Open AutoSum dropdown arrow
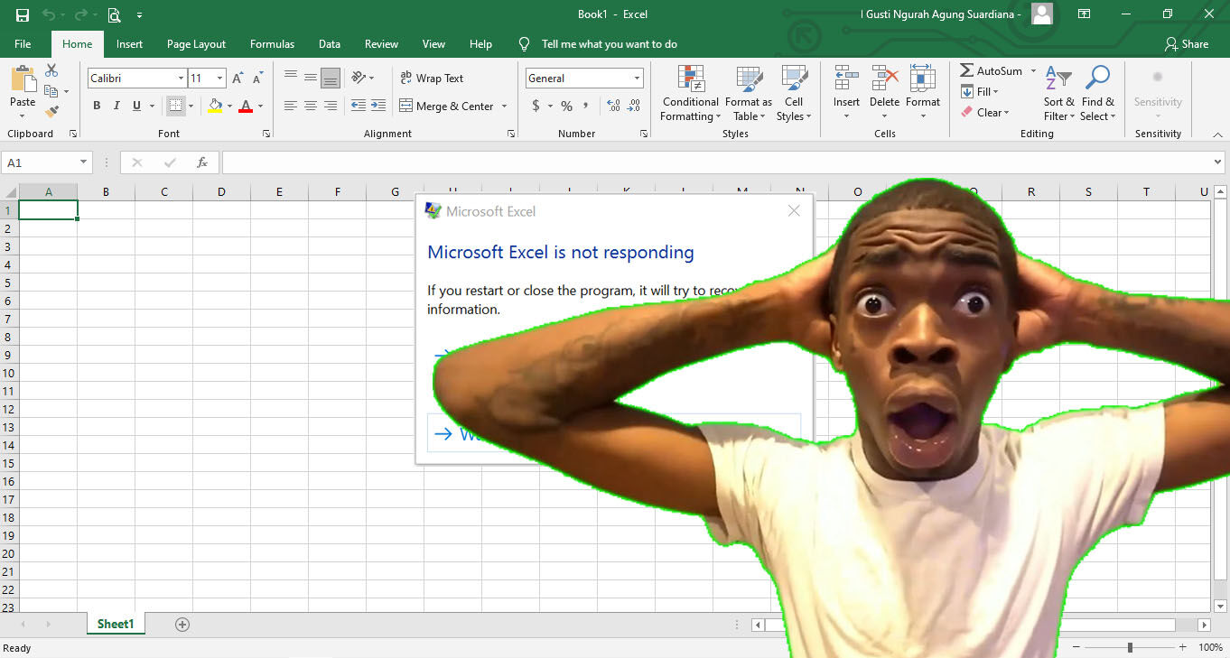1230x658 pixels. 1033,70
